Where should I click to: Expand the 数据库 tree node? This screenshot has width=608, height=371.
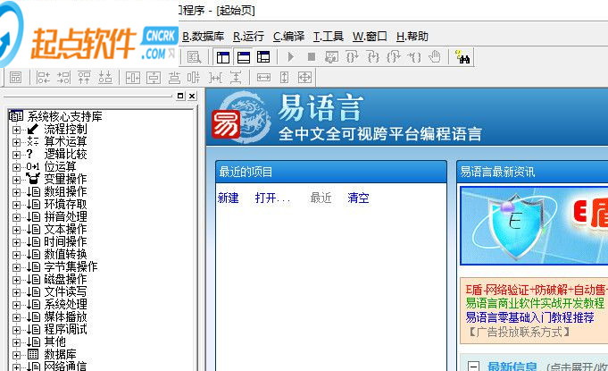[x=16, y=355]
